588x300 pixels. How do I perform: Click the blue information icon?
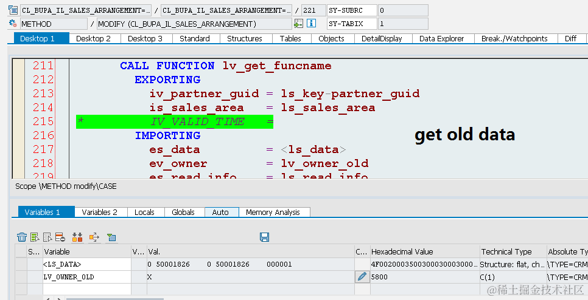coord(311,24)
